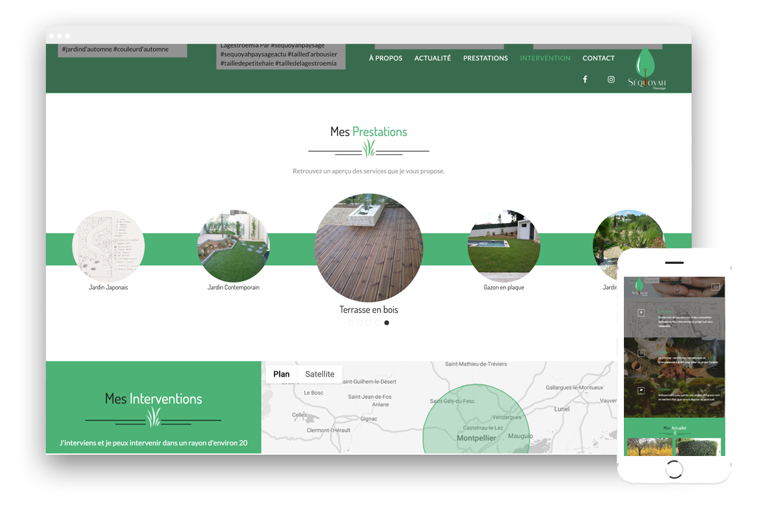Click the Jardin Japonais caption

pyautogui.click(x=108, y=288)
